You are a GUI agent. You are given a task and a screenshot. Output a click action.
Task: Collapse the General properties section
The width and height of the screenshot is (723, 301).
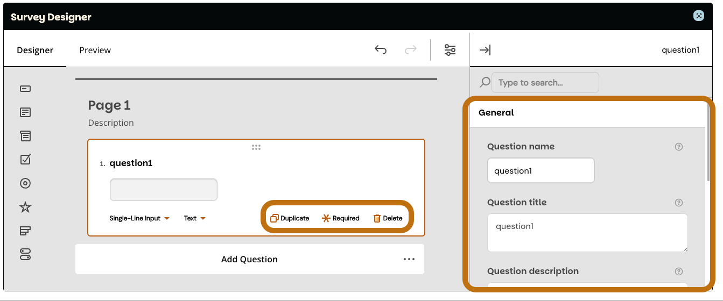(587, 113)
